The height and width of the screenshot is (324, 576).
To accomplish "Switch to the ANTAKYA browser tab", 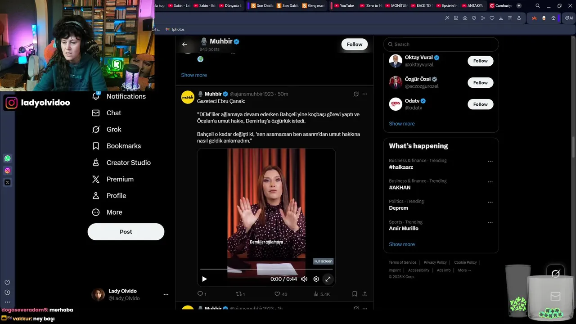I will click(472, 5).
